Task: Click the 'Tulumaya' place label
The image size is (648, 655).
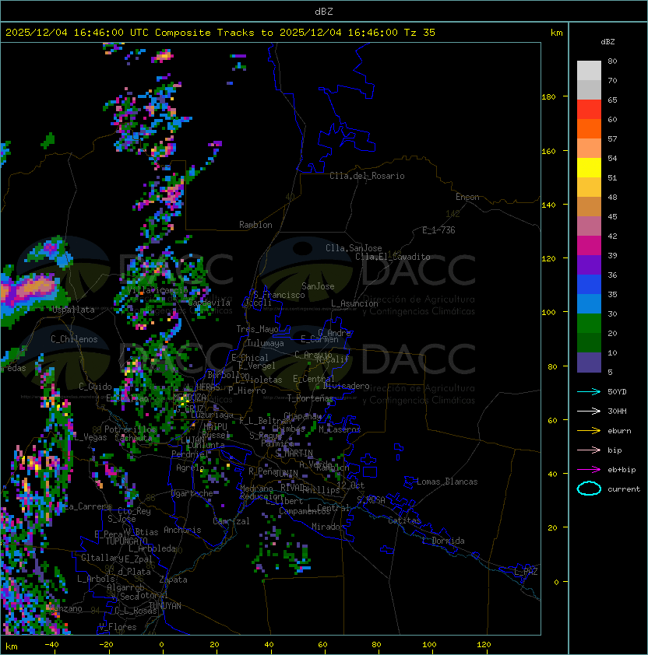Action: pos(266,343)
